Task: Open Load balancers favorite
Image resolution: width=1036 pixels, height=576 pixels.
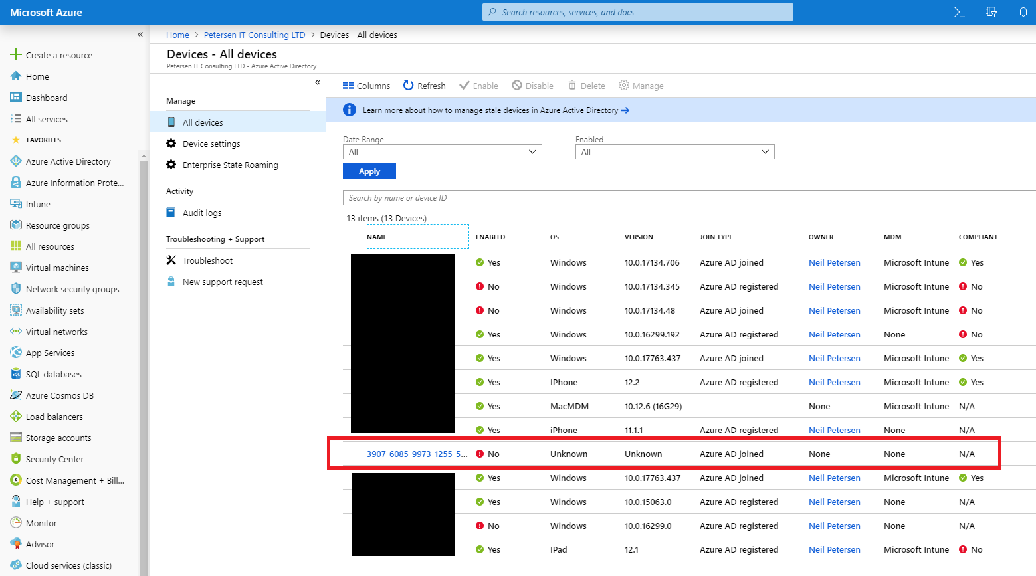Action: (x=54, y=417)
